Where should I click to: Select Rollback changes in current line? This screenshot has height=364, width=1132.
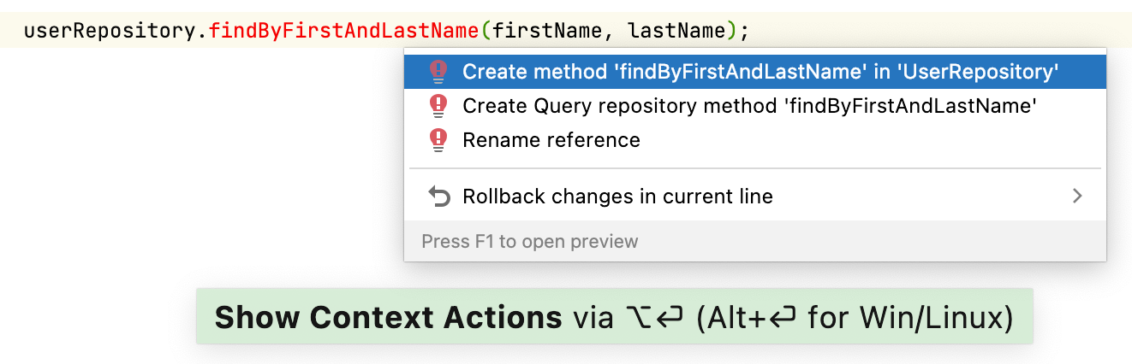tap(617, 197)
